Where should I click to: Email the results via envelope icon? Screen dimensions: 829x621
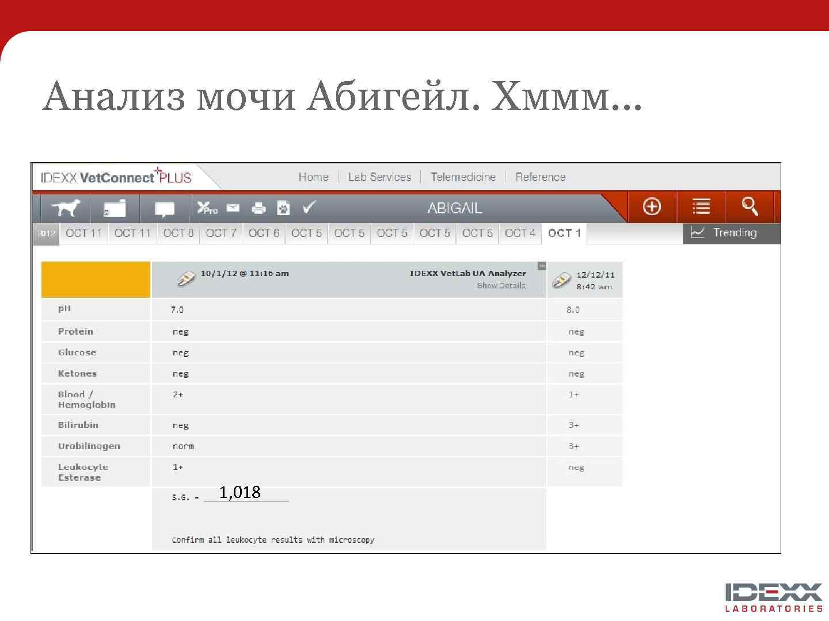click(x=232, y=208)
